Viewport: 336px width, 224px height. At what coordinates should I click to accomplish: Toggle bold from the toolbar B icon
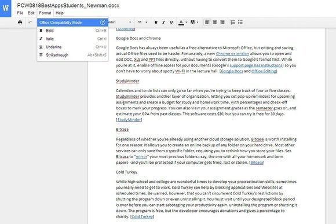tap(156, 22)
